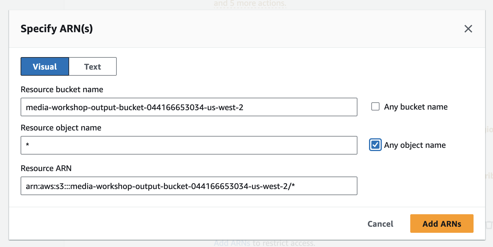Viewport: 493px width, 247px height.
Task: Focus the Resource bucket name input field
Action: pyautogui.click(x=189, y=107)
